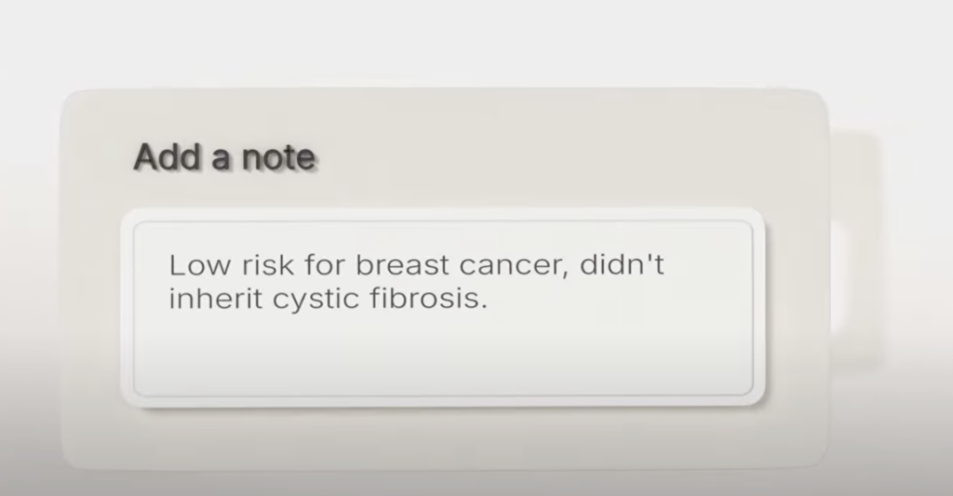Click the partially hidden card behind the note panel
Screen dimensions: 953x496
point(855,249)
